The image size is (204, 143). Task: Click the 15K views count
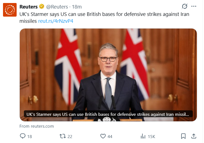coord(151,136)
